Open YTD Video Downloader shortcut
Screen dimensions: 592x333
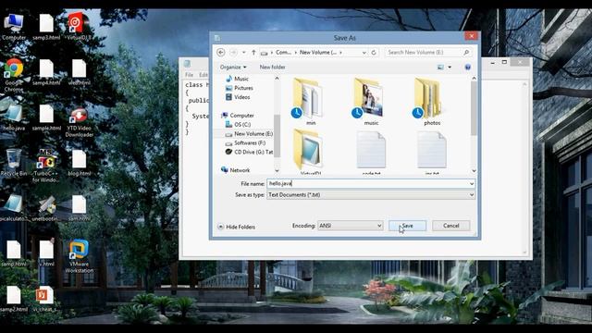point(80,123)
